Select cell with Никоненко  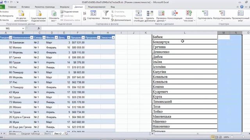[185, 126]
